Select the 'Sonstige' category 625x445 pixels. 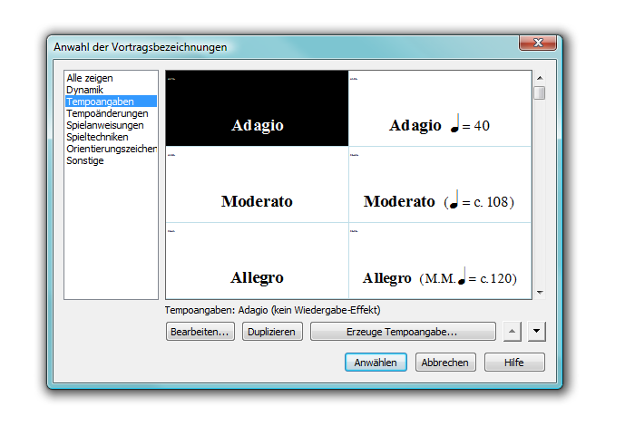pos(111,160)
